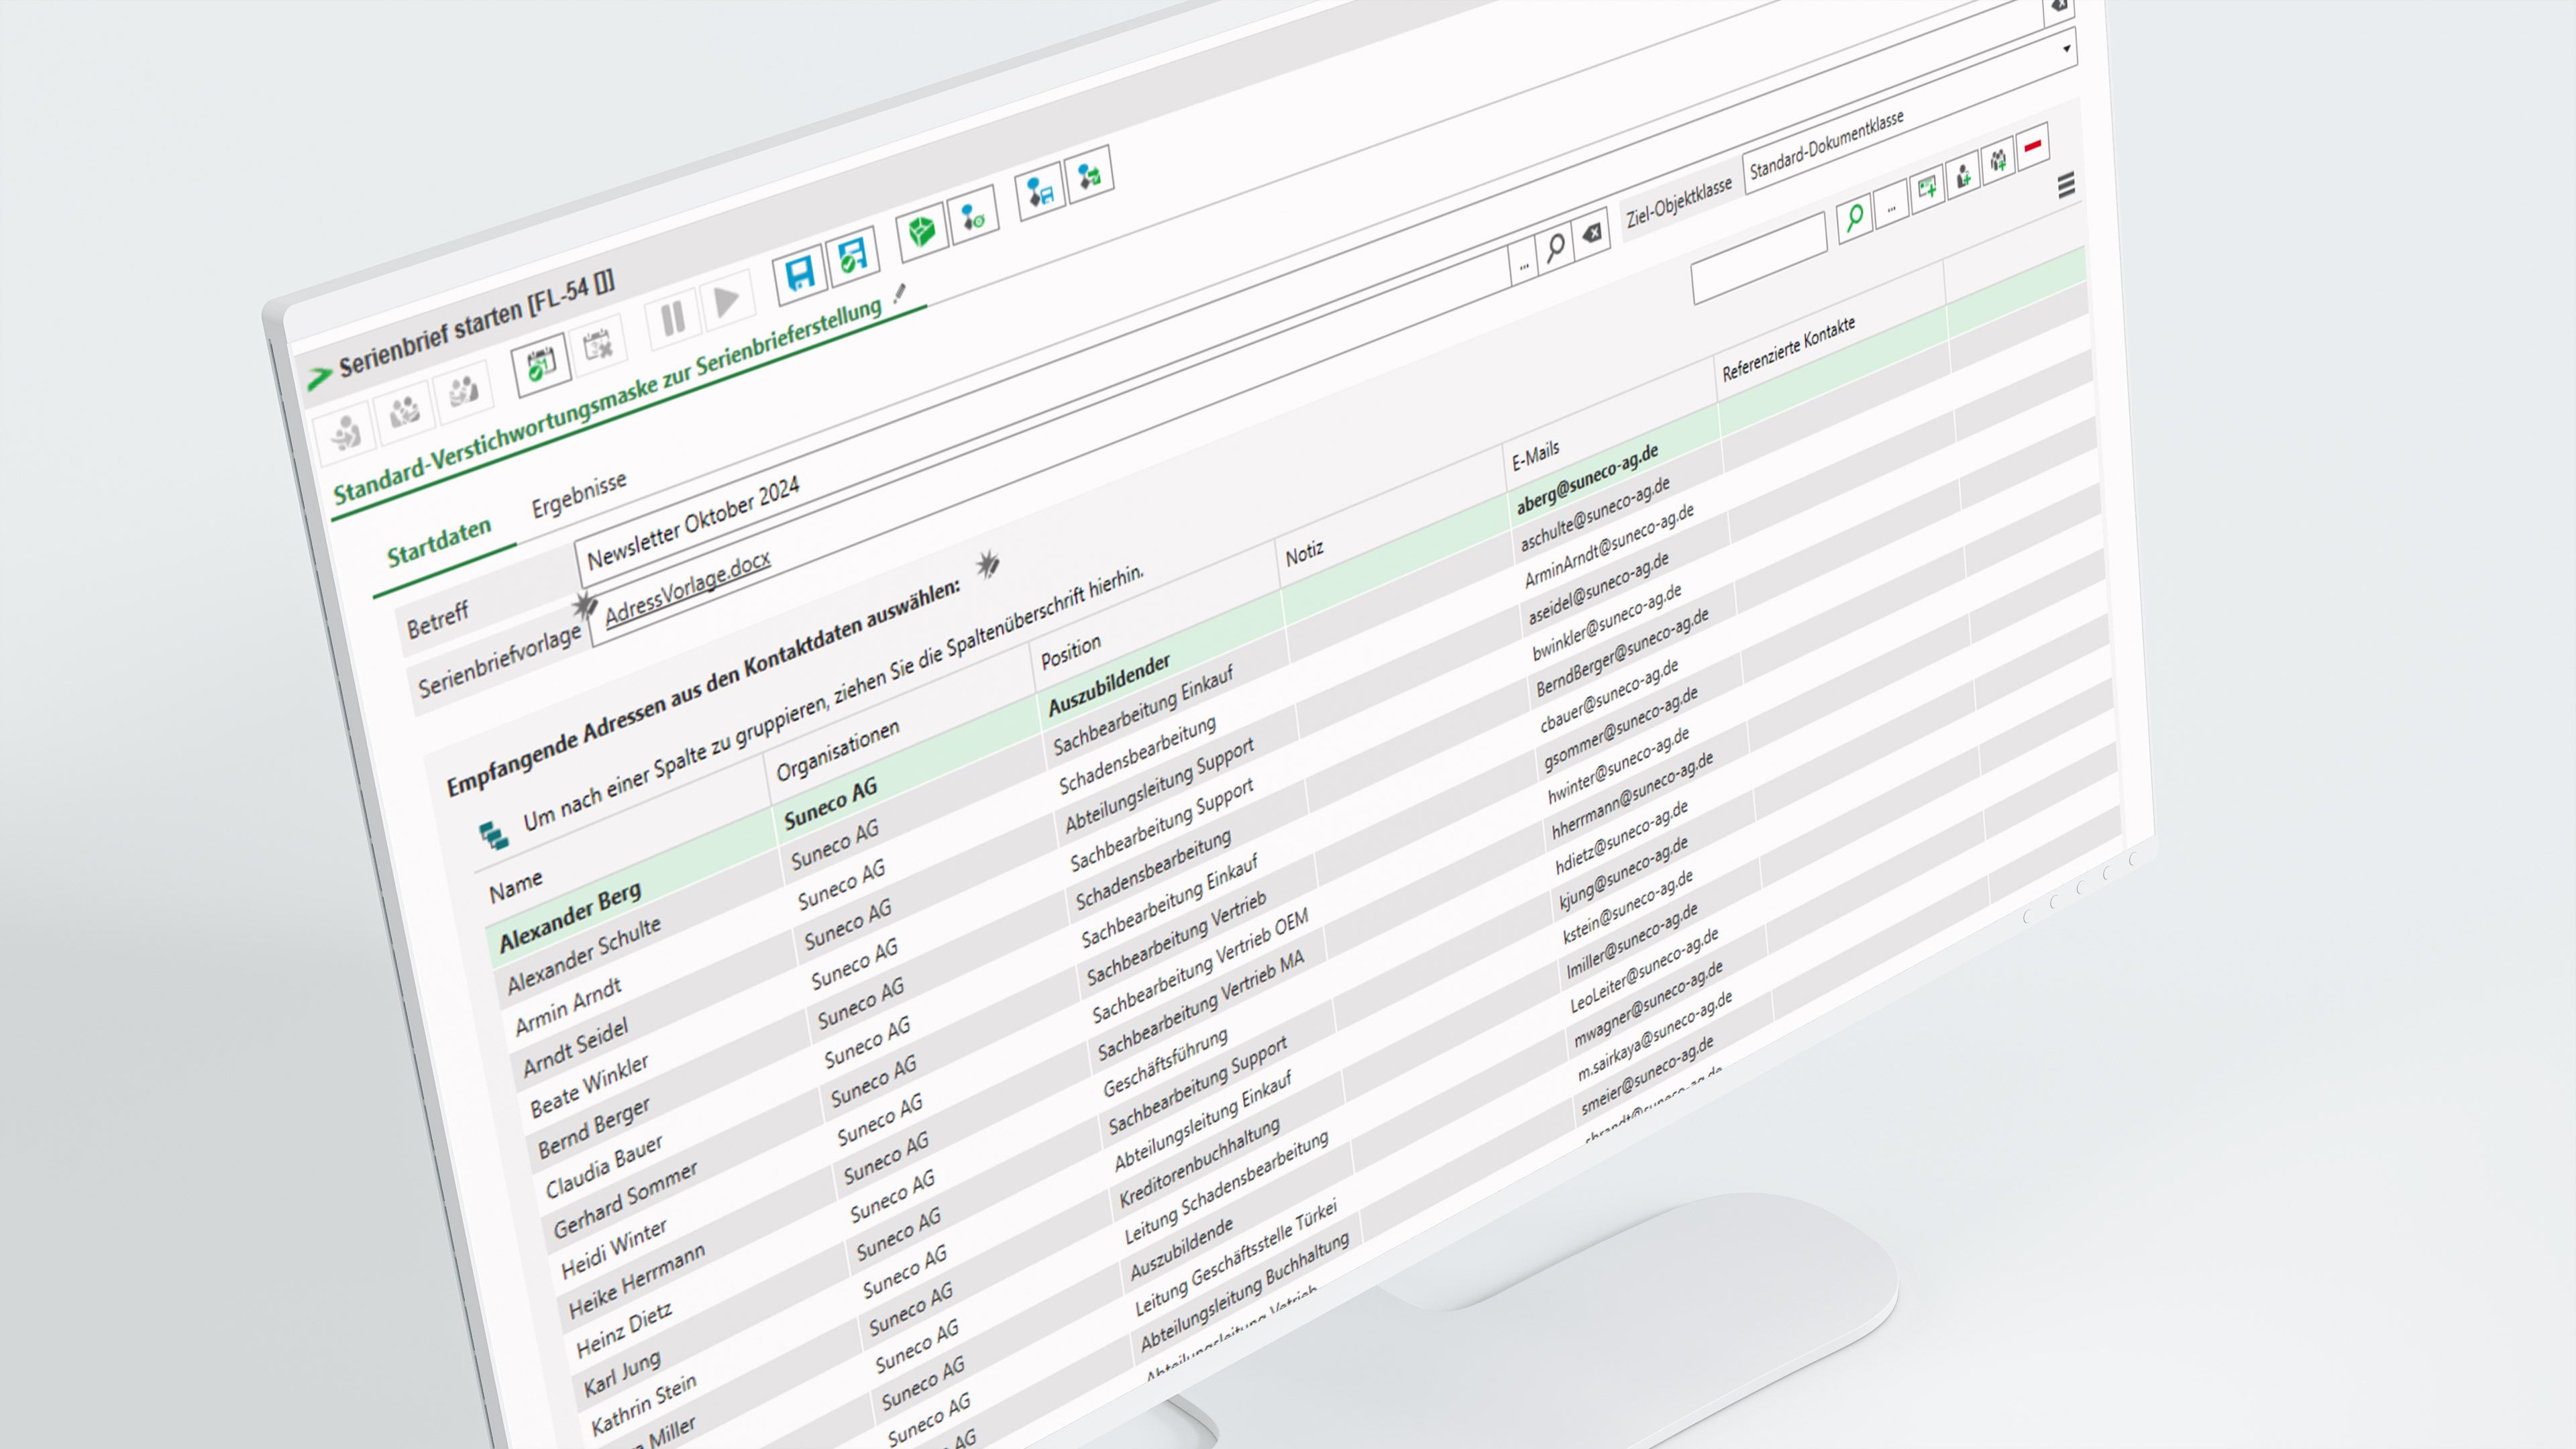Click the workflow icon with green gear
This screenshot has height=1449, width=2576.
coord(972,213)
